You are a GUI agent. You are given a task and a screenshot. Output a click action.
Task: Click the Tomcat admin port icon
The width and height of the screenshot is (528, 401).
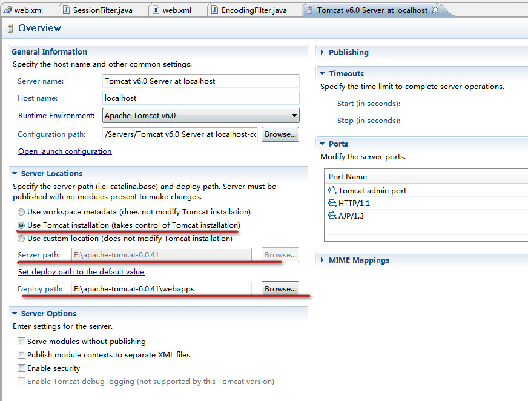[x=332, y=190]
